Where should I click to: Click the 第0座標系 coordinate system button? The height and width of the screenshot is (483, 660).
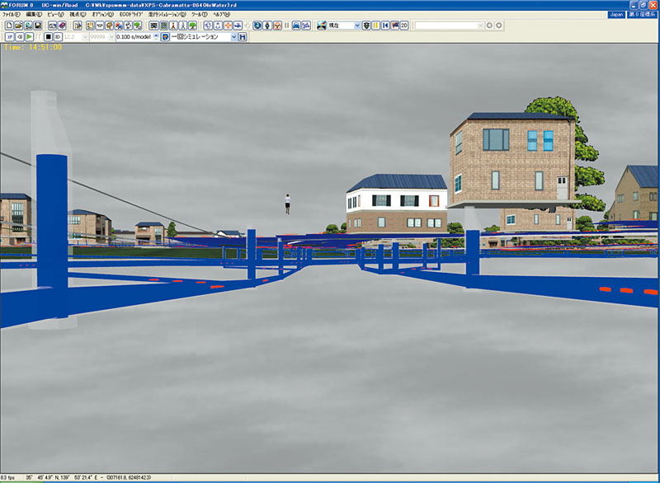pos(643,15)
